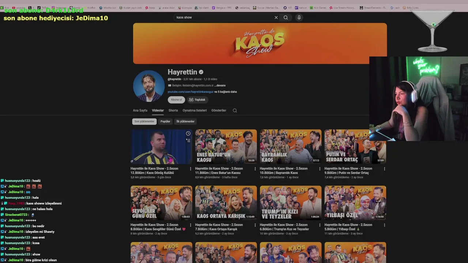This screenshot has height=263, width=468.
Task: Select the 'İlk yüklenenler' filter chip
Action: pos(185,121)
